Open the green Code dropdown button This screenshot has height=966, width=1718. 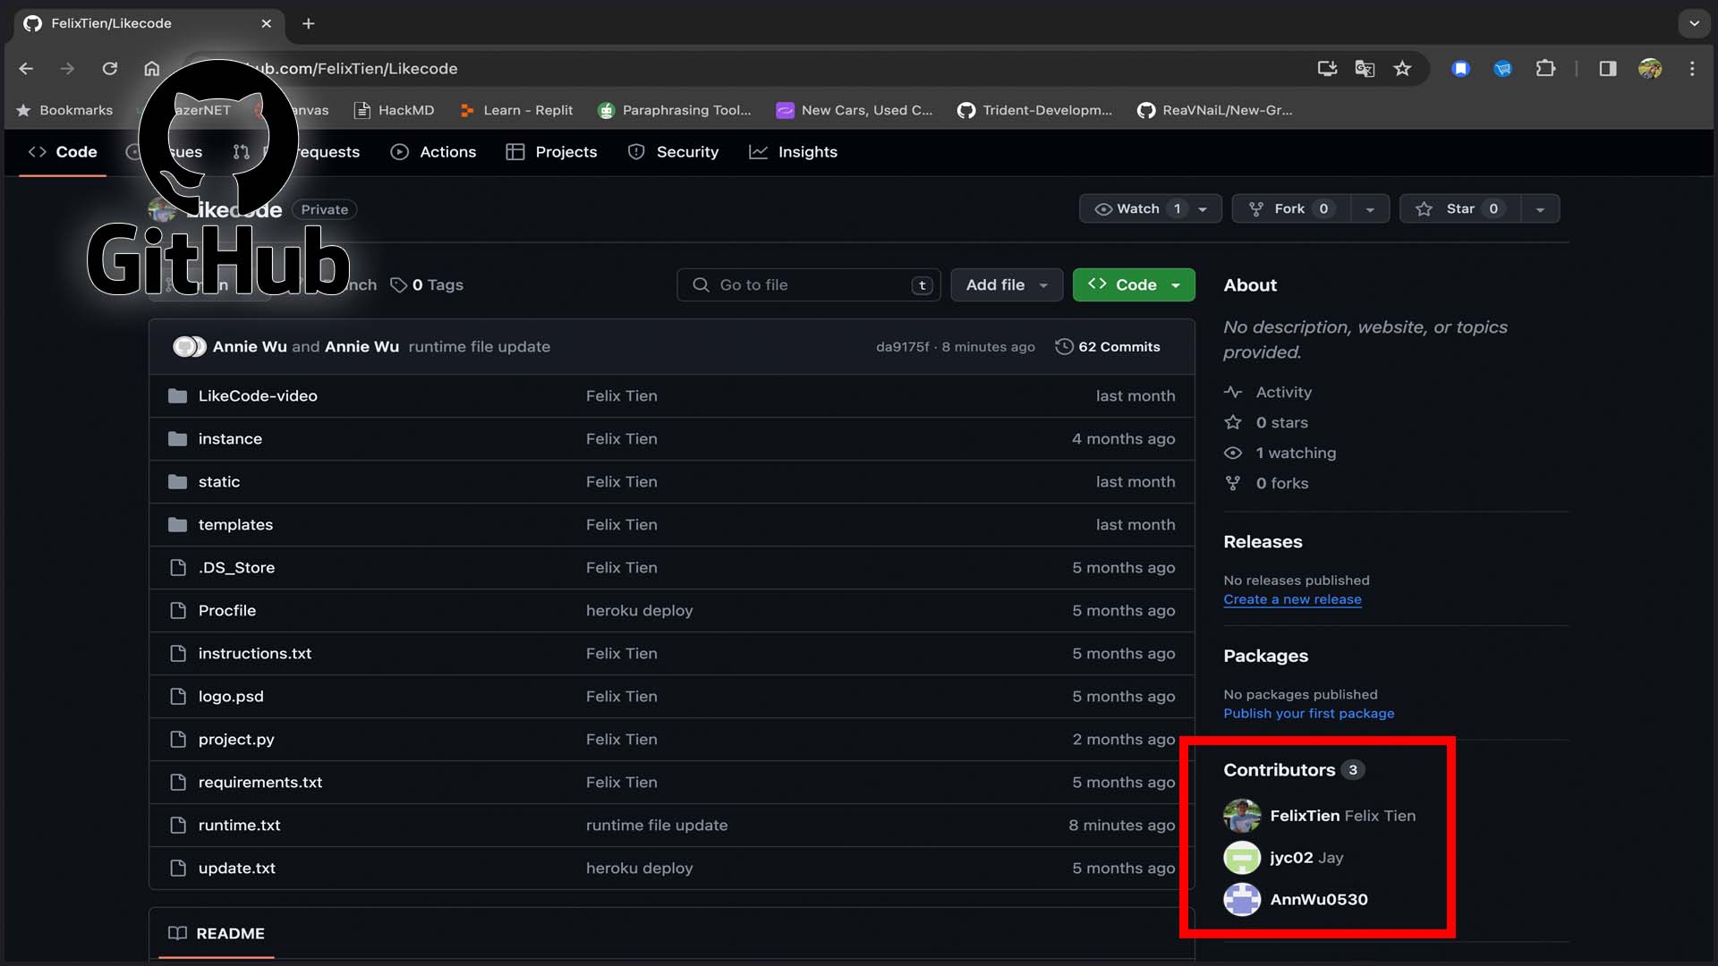click(x=1134, y=285)
